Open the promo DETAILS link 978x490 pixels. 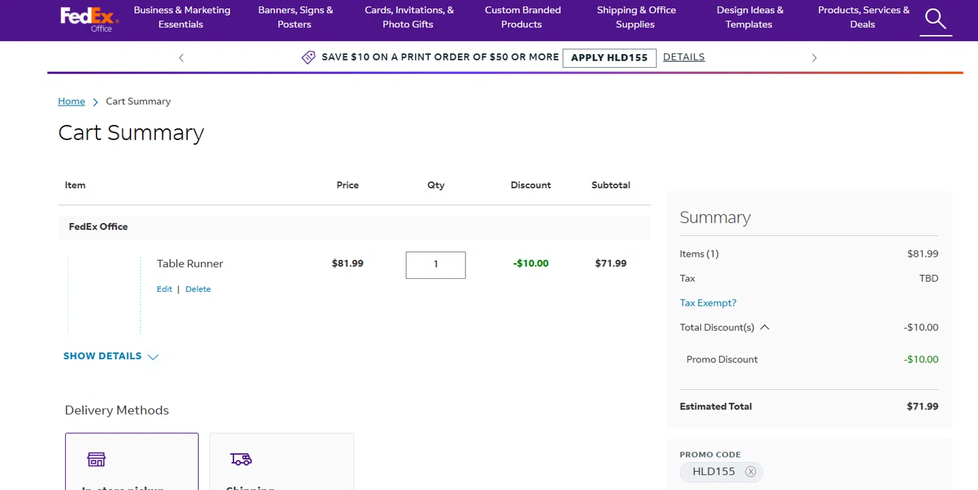point(684,57)
